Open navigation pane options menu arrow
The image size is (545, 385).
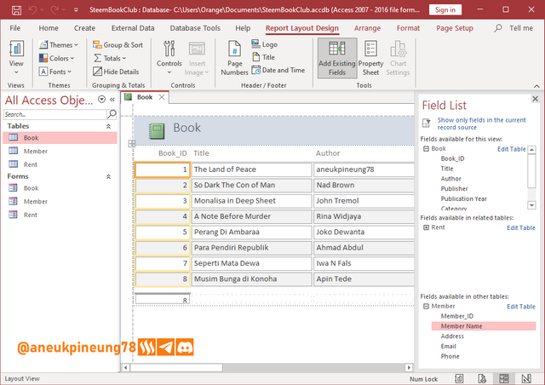coord(101,100)
